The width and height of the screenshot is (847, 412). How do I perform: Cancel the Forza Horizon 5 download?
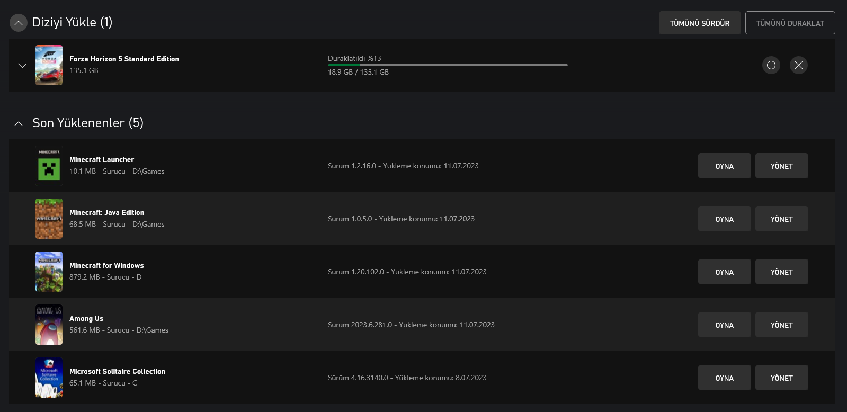point(798,65)
